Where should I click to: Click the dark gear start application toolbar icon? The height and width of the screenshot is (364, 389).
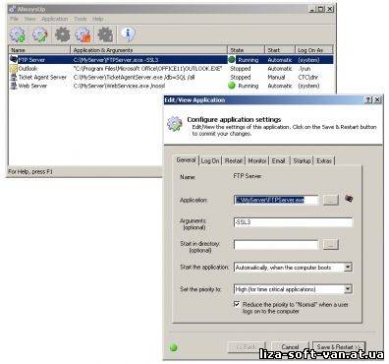point(62,34)
